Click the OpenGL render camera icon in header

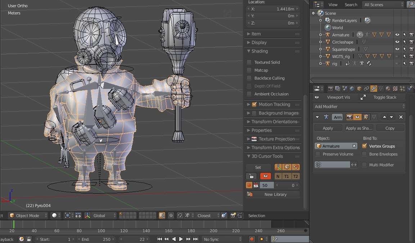tap(233, 216)
